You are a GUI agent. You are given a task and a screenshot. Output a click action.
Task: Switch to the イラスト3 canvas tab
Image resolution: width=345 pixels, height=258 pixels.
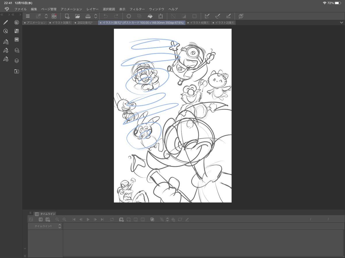click(60, 23)
